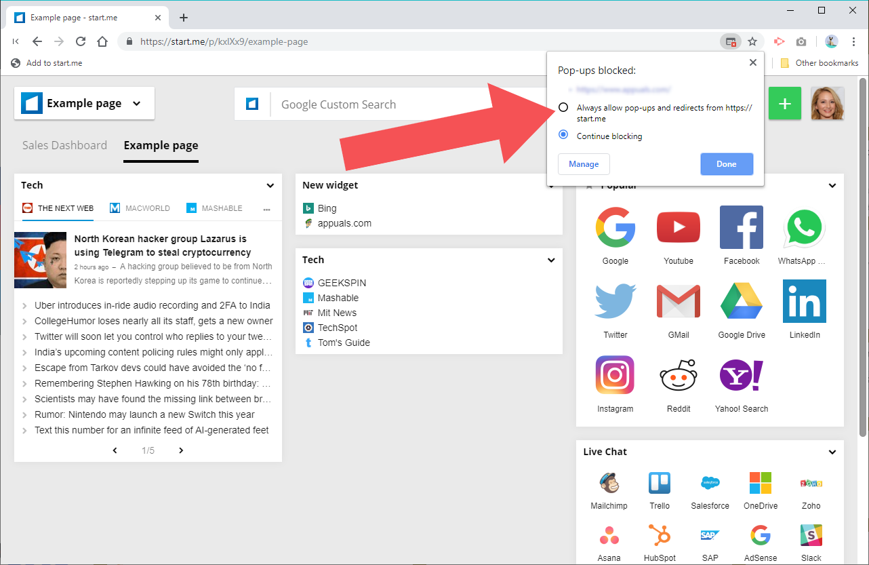Screen dimensions: 869x565
Task: Open the LinkedIn icon
Action: pyautogui.click(x=804, y=301)
